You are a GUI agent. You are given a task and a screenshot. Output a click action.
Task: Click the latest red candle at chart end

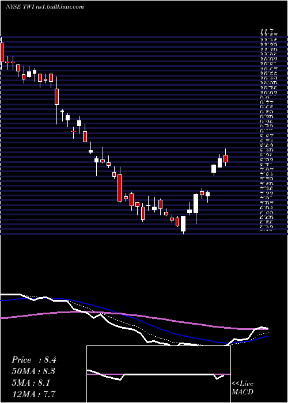pyautogui.click(x=226, y=158)
